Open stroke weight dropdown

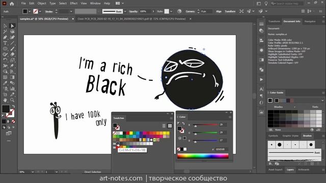tap(71, 11)
